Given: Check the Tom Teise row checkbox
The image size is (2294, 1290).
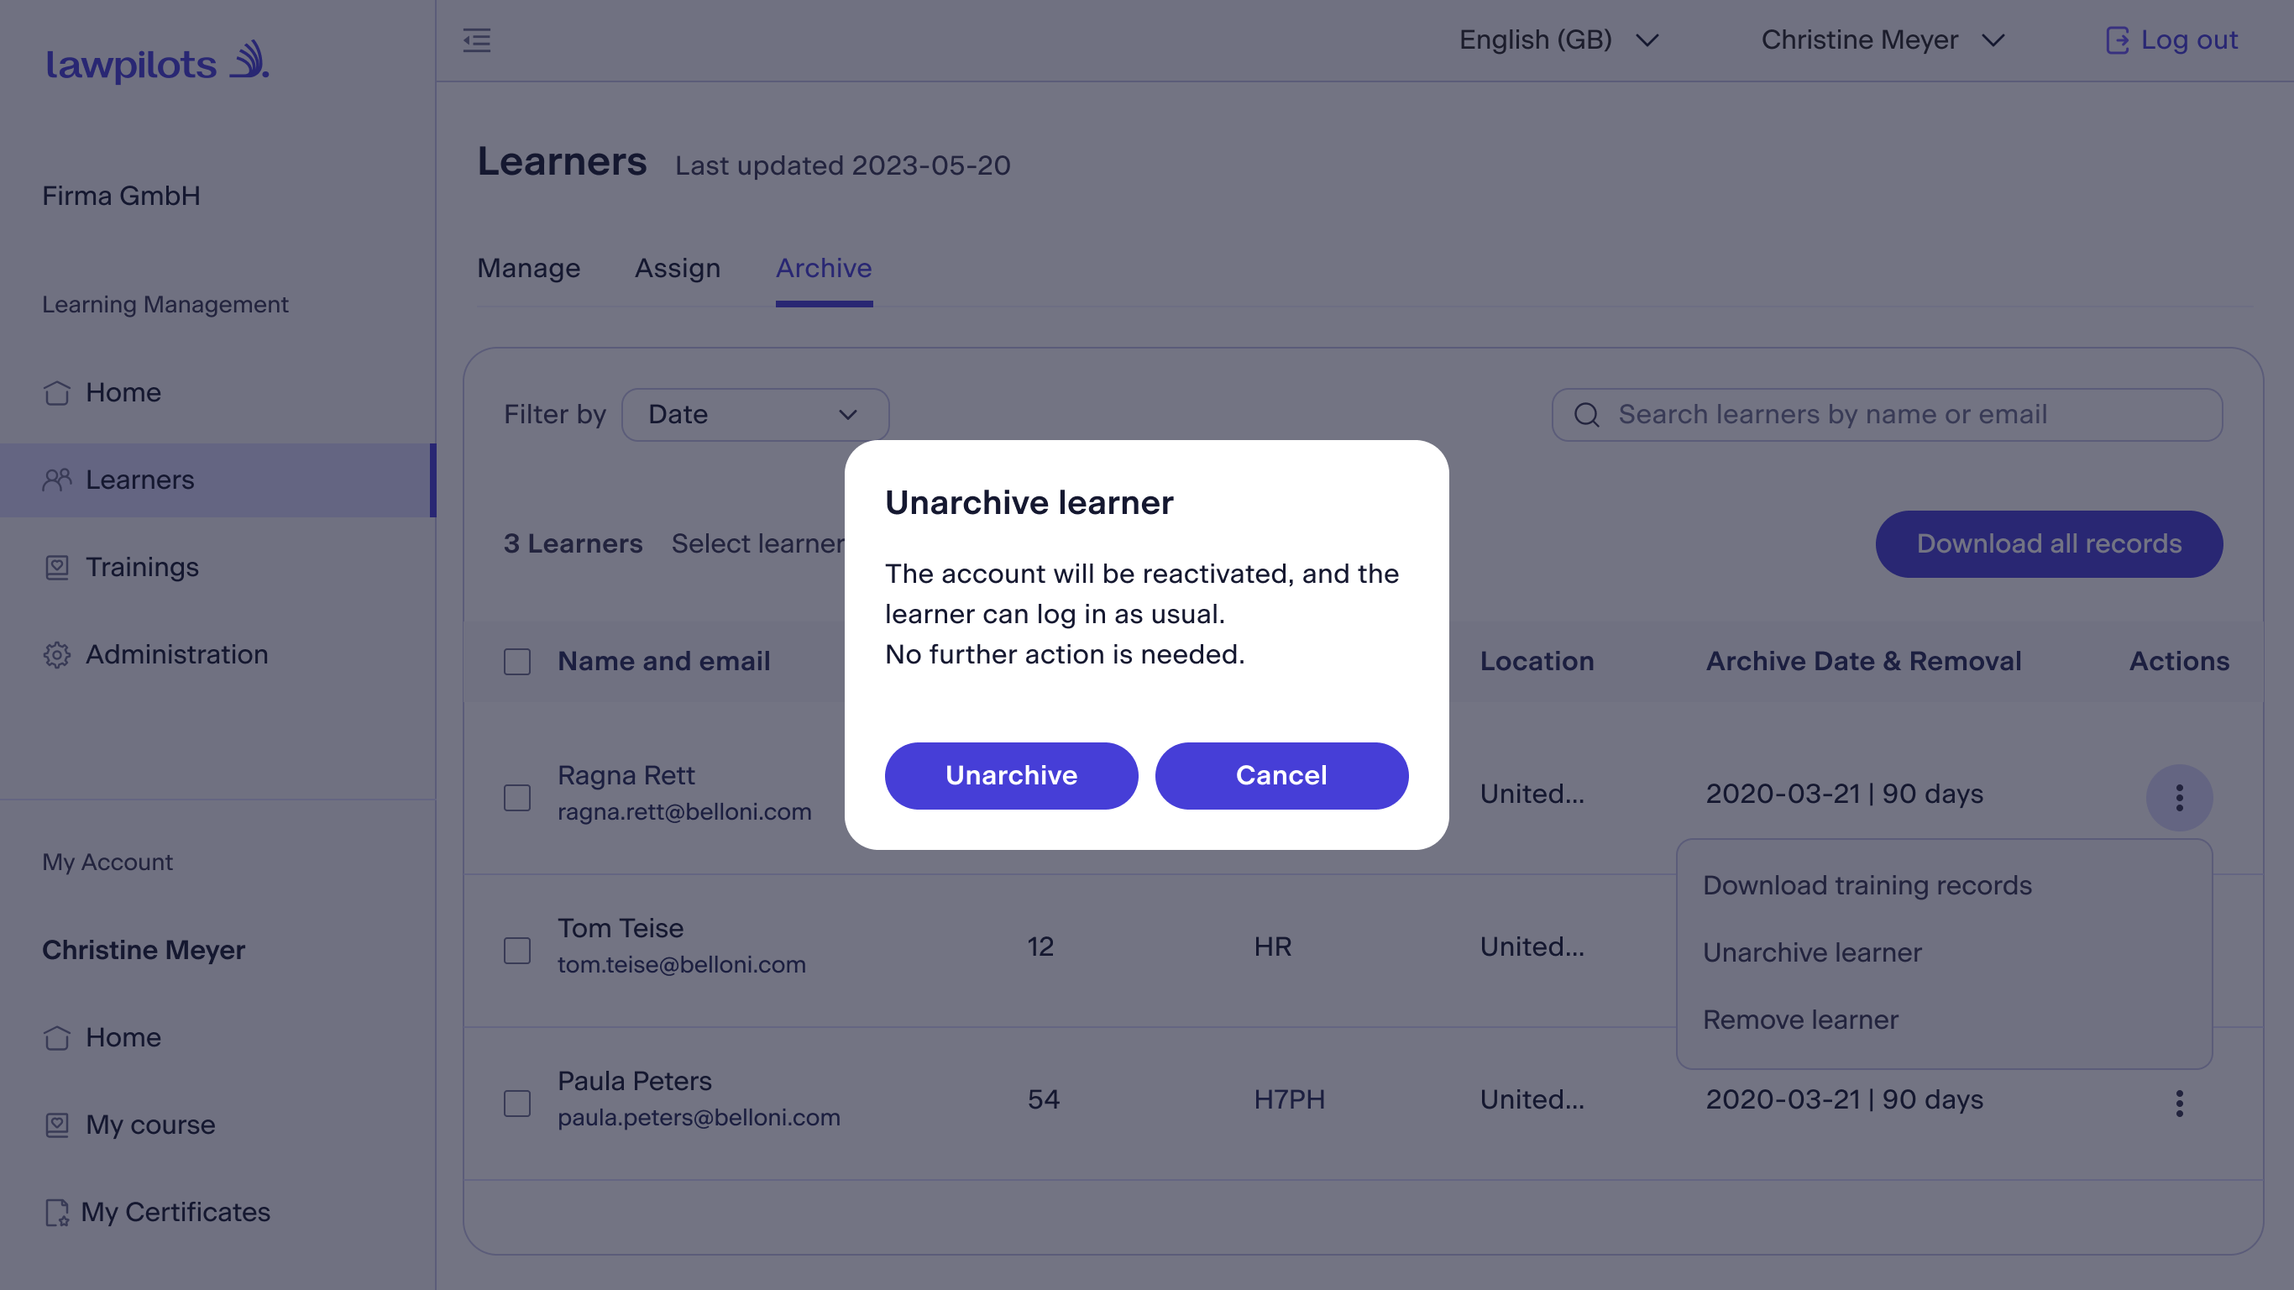Looking at the screenshot, I should (x=516, y=951).
